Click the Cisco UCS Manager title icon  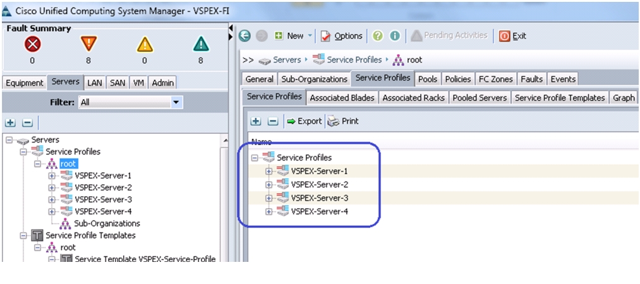(x=7, y=11)
